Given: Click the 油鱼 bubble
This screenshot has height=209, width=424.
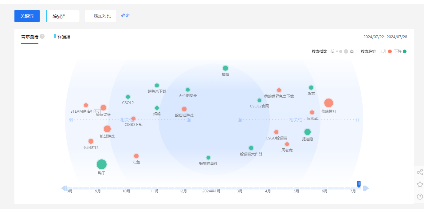Looking at the screenshot, I should [x=136, y=156].
